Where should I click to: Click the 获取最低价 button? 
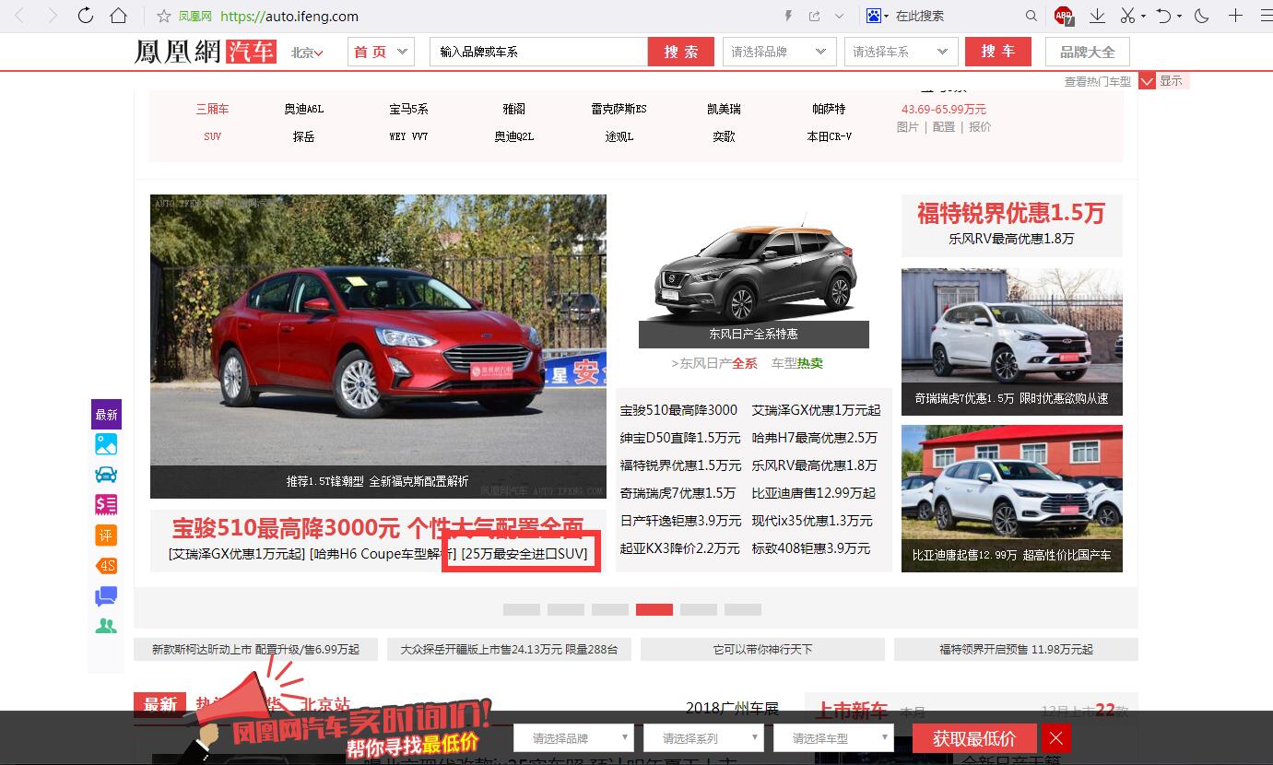pos(974,738)
